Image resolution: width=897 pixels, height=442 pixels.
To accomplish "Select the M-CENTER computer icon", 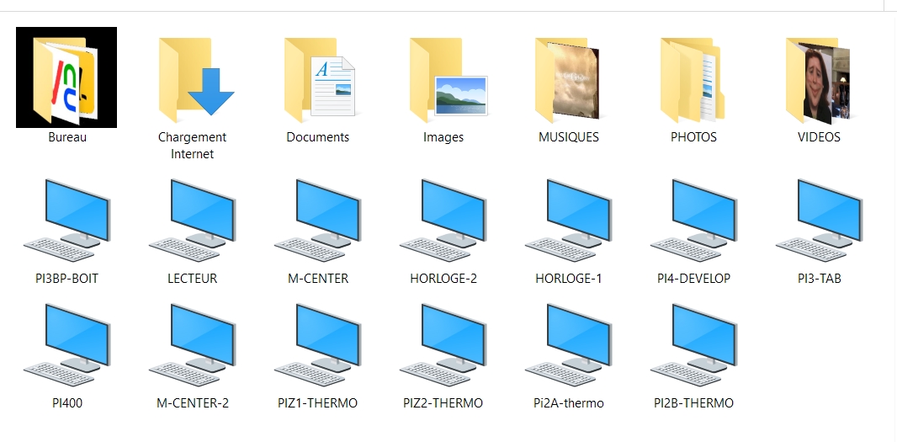I will 317,221.
